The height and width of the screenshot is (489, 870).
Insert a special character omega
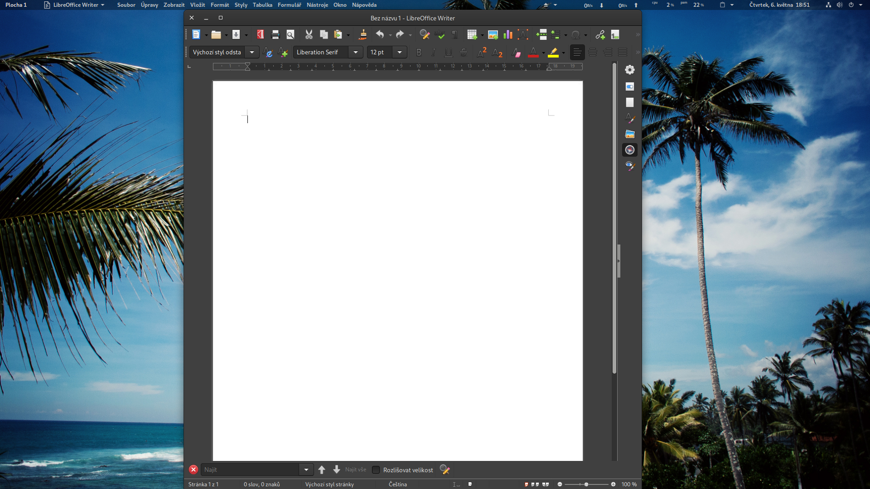click(x=576, y=34)
